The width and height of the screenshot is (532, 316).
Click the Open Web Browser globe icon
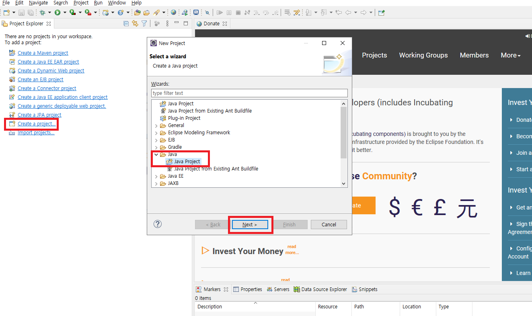(x=174, y=12)
